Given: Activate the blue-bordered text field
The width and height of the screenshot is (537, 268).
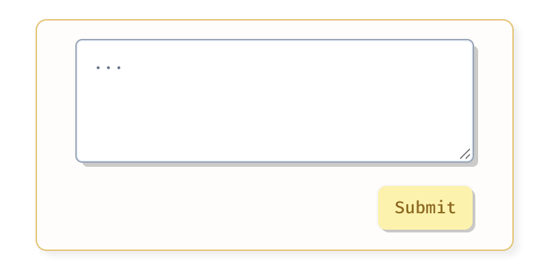Looking at the screenshot, I should click(275, 101).
